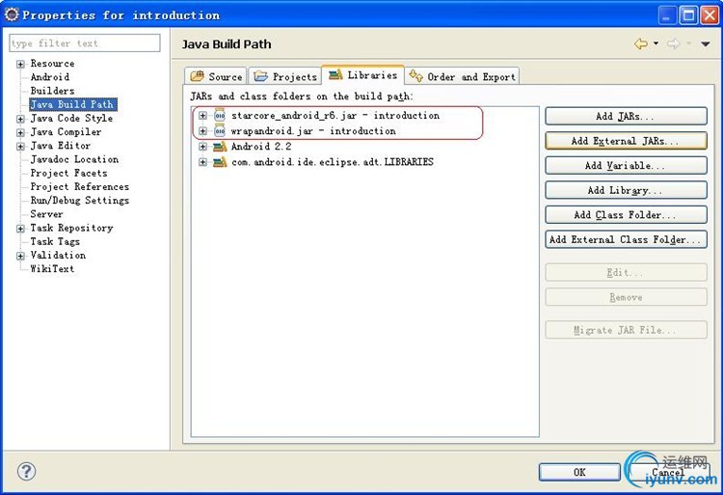Expand Validation tree node
The height and width of the screenshot is (495, 723).
click(x=20, y=256)
